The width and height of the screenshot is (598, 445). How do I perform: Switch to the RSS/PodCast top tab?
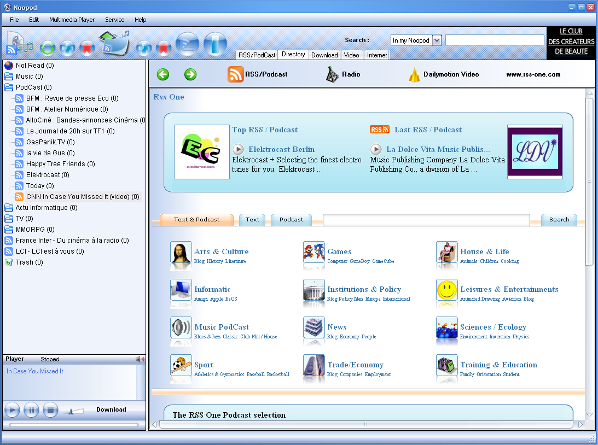257,55
